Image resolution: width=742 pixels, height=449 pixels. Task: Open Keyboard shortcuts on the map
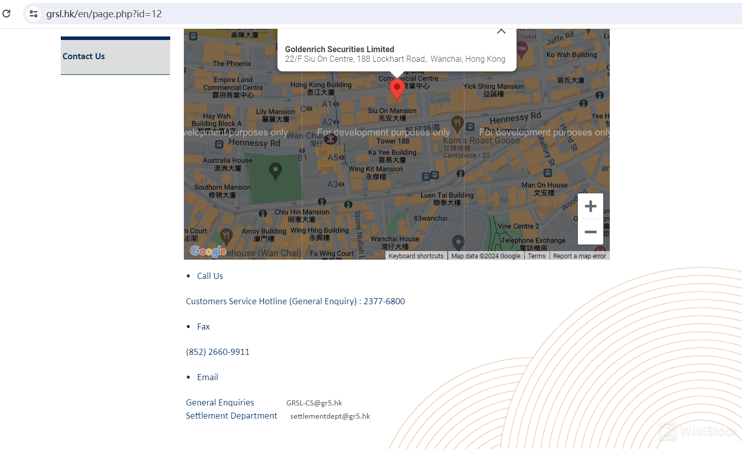[x=416, y=256]
